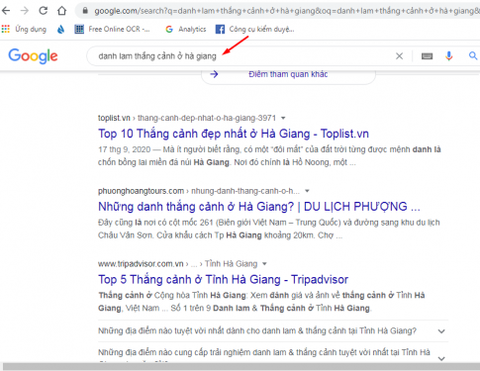Image resolution: width=480 pixels, height=371 pixels.
Task: Click the www.tripadvisor.com.vn breadcrumb URL
Action: tap(177, 264)
